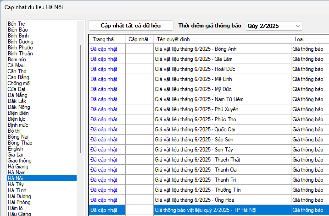The image size is (329, 216).
Task: Click Giá thông báo type for Gia Lâm
Action: [308, 59]
